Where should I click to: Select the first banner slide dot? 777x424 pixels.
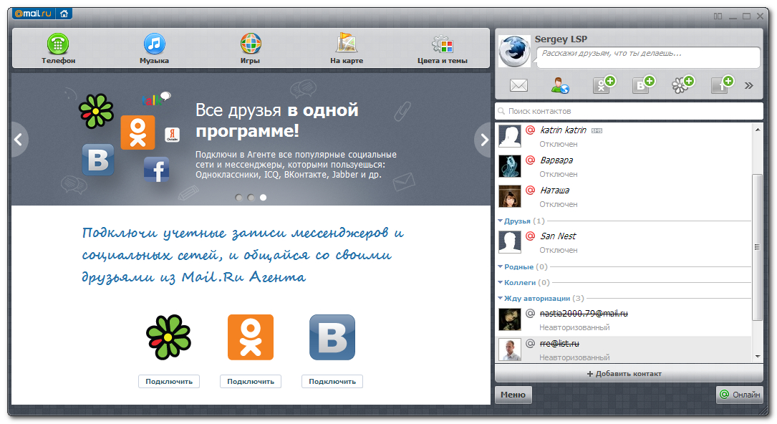(x=239, y=197)
